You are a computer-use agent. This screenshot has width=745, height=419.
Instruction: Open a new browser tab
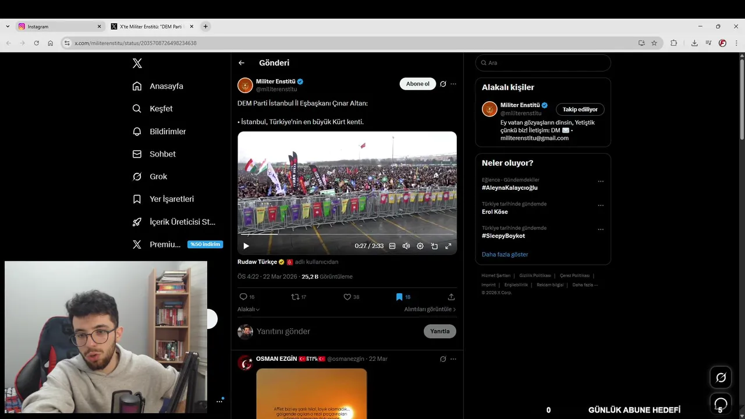click(205, 26)
